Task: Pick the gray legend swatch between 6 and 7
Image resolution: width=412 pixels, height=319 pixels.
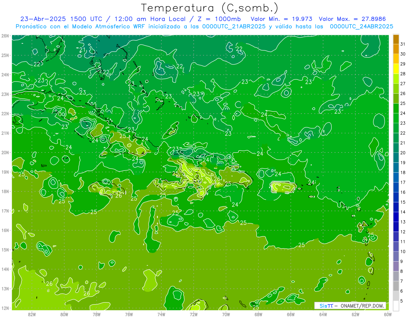Action: pyautogui.click(x=396, y=286)
